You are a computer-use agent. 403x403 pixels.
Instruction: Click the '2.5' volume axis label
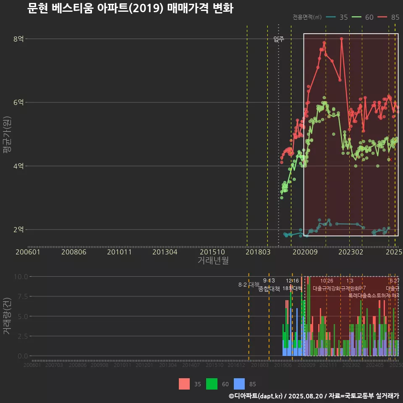pyautogui.click(x=23, y=336)
